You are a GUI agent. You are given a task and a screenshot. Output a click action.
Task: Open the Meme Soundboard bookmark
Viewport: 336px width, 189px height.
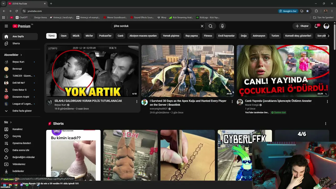tap(115, 18)
